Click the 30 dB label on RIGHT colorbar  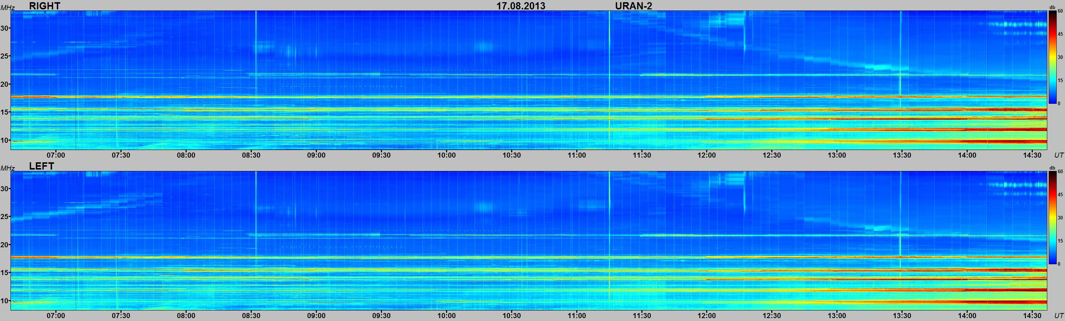(x=1060, y=57)
